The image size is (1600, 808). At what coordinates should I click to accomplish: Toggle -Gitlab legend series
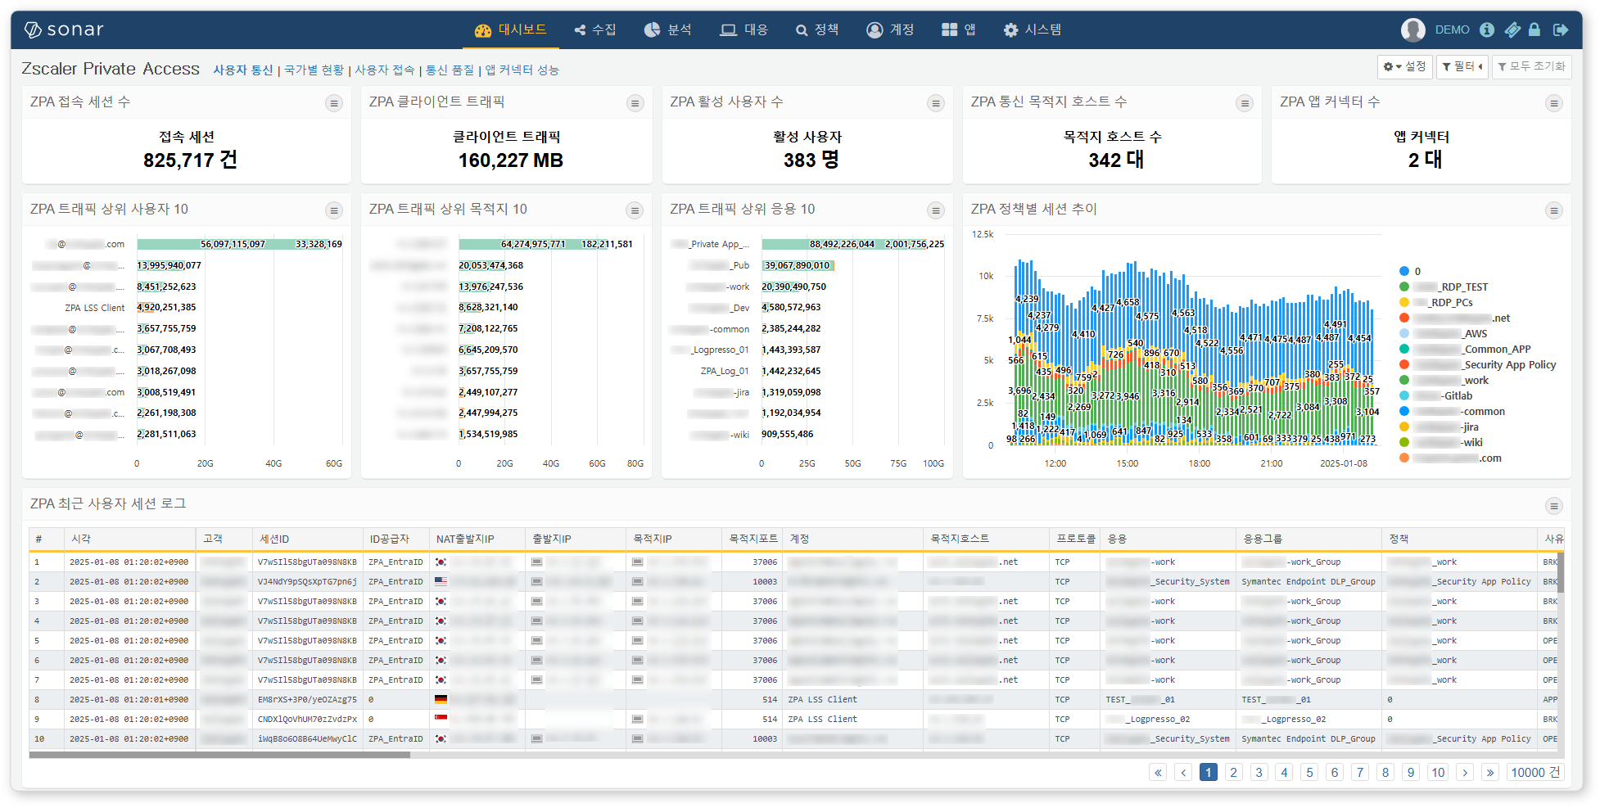pyautogui.click(x=1436, y=395)
